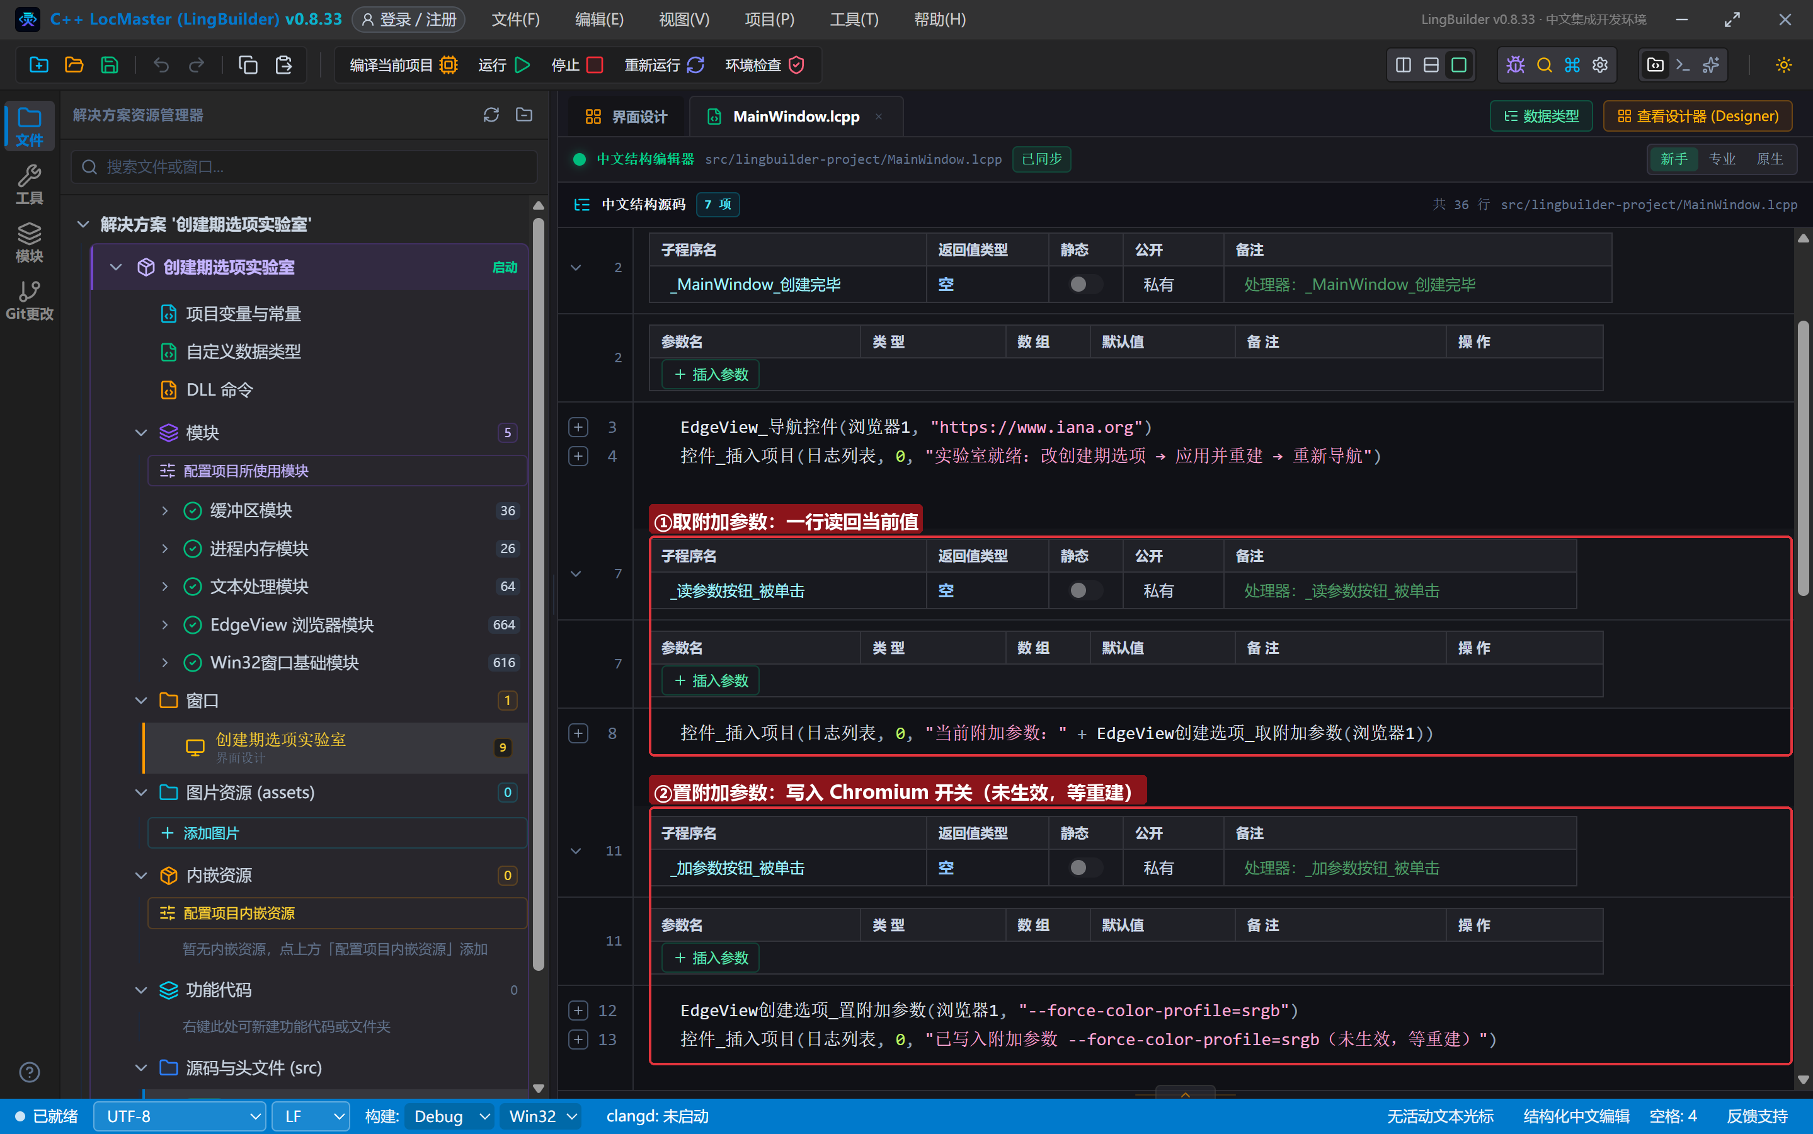Open settings gear in top toolbar

pos(1600,66)
